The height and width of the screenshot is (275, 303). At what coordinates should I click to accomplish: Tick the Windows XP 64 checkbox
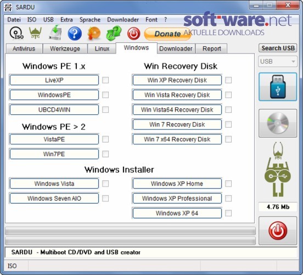(x=228, y=213)
